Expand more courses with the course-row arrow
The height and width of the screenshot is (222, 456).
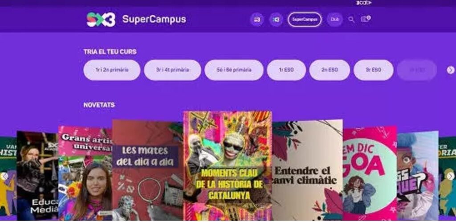(451, 70)
